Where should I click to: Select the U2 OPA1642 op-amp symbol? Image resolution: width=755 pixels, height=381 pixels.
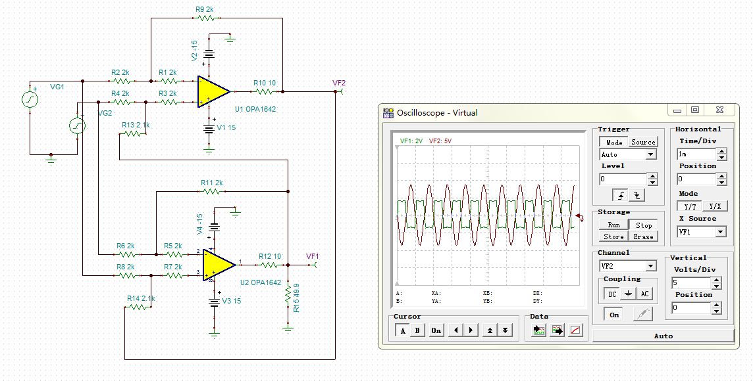219,264
